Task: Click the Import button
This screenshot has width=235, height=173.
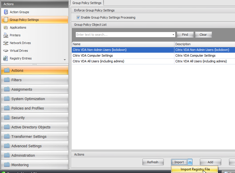Action: (179, 162)
